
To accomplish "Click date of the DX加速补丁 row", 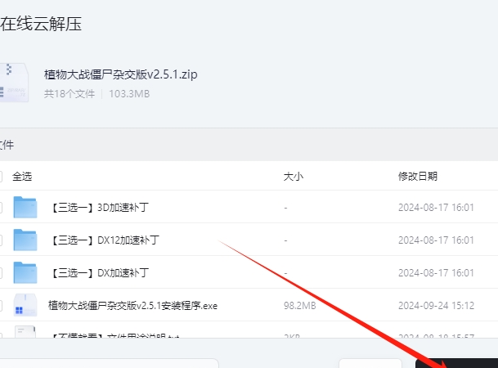I will point(436,273).
